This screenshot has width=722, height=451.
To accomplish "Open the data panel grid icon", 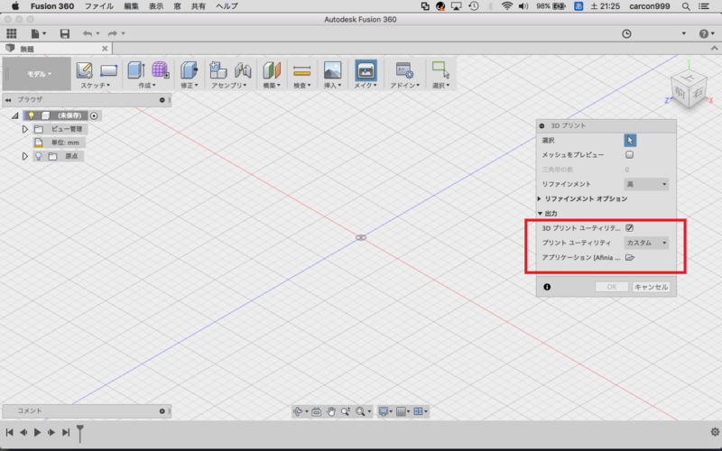I will coord(12,33).
